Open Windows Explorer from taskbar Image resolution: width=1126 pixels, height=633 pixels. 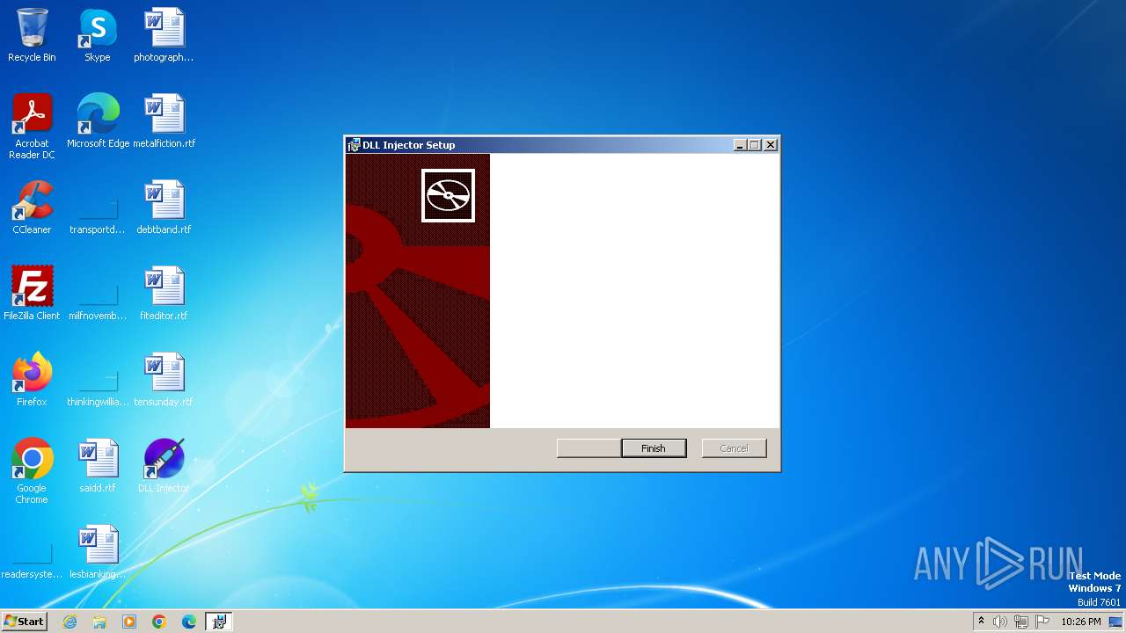(x=99, y=622)
